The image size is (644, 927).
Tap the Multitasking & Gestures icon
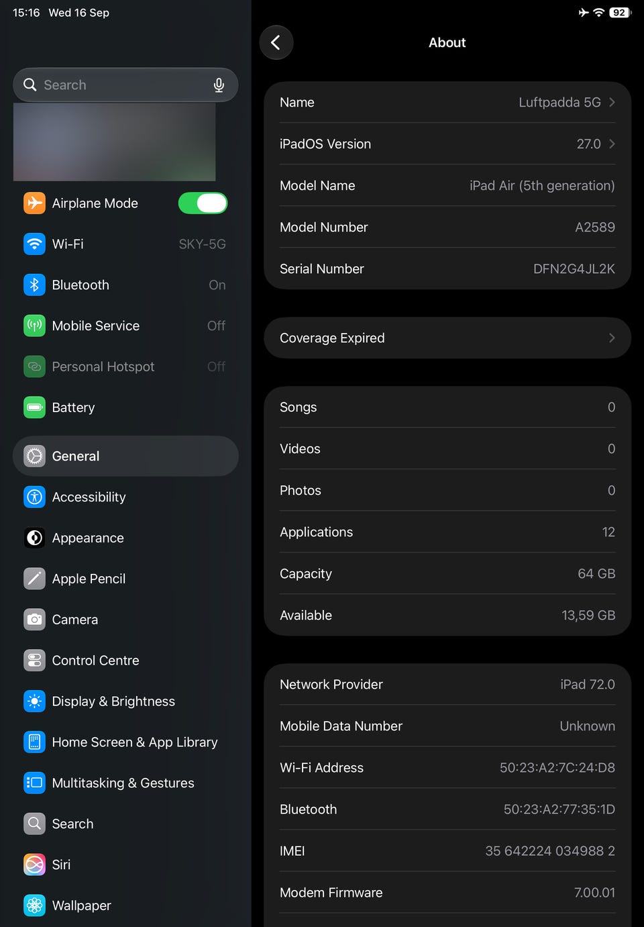(34, 783)
